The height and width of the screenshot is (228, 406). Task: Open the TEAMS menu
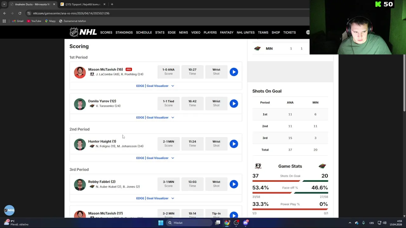[x=263, y=32]
